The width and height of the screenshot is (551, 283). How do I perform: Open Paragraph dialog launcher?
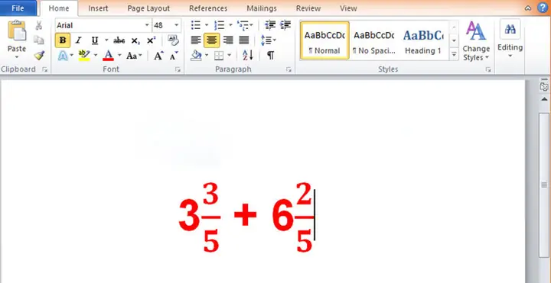pyautogui.click(x=289, y=69)
